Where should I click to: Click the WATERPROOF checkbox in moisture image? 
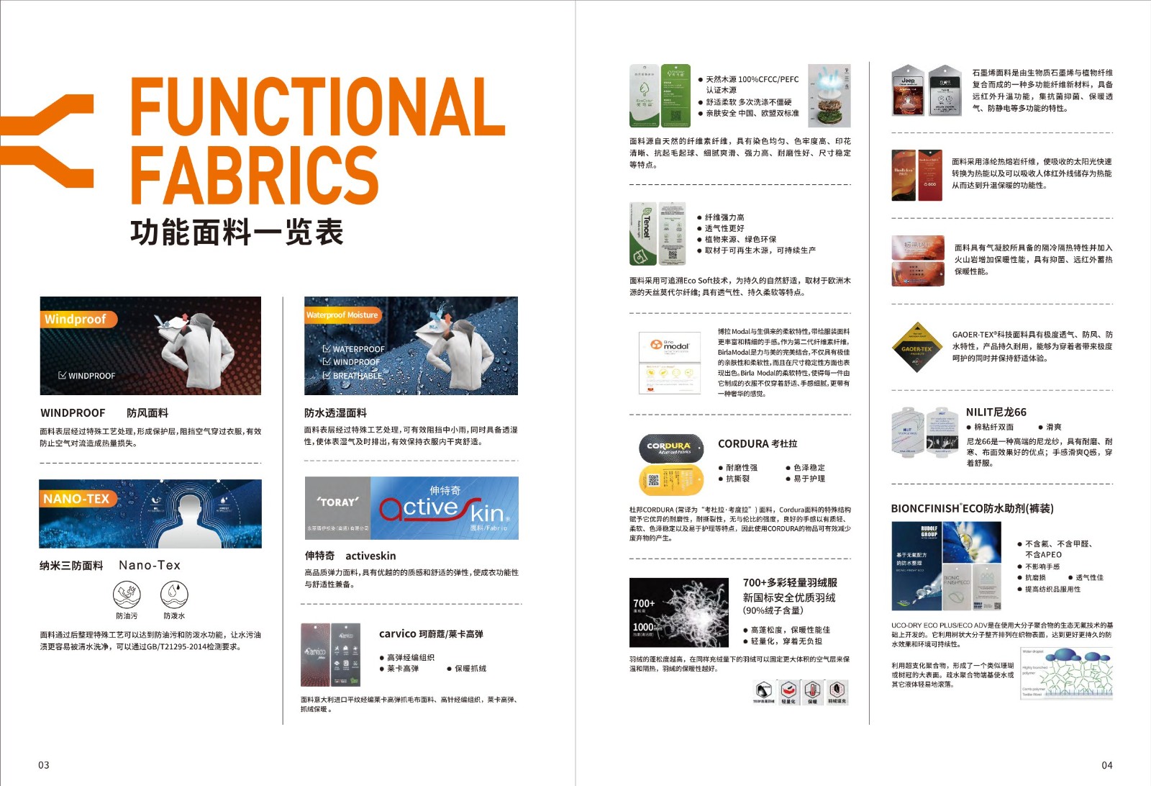click(x=327, y=349)
